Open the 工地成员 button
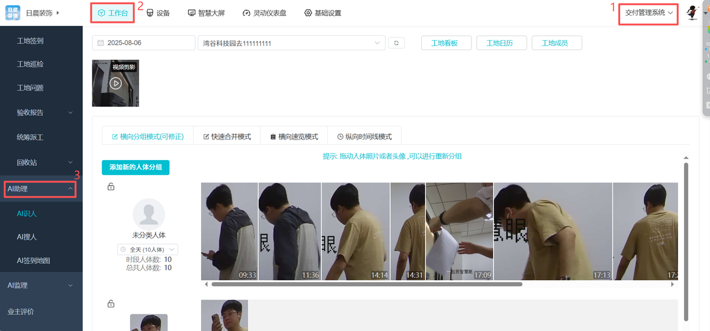 (557, 43)
